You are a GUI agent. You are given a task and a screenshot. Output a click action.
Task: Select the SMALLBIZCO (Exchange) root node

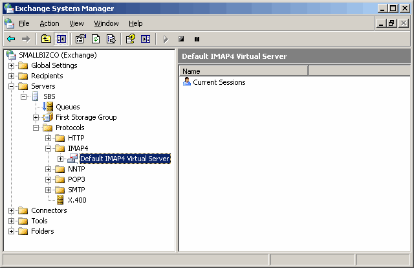(58, 55)
